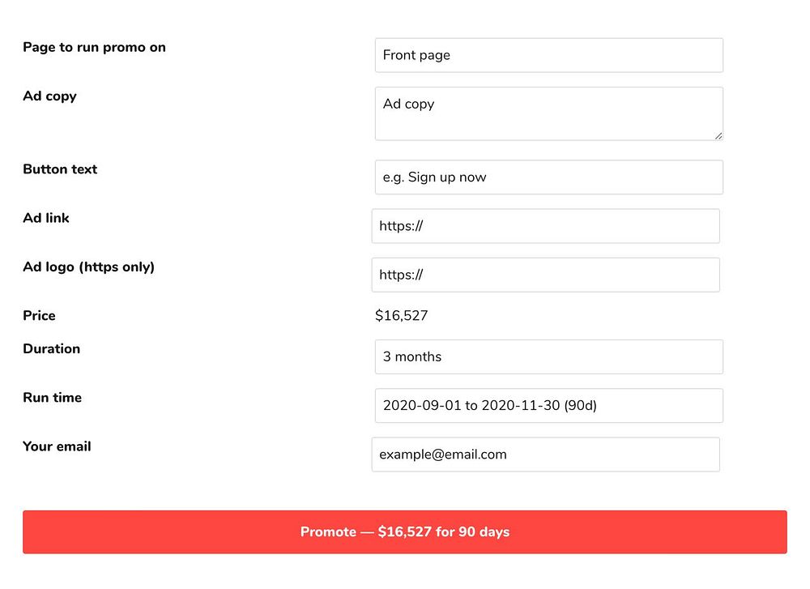Click the 'Run time' label
This screenshot has height=589, width=810.
coord(52,397)
